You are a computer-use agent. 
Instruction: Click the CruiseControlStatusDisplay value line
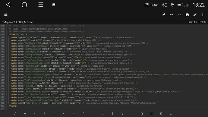pyautogui.click(x=109, y=74)
